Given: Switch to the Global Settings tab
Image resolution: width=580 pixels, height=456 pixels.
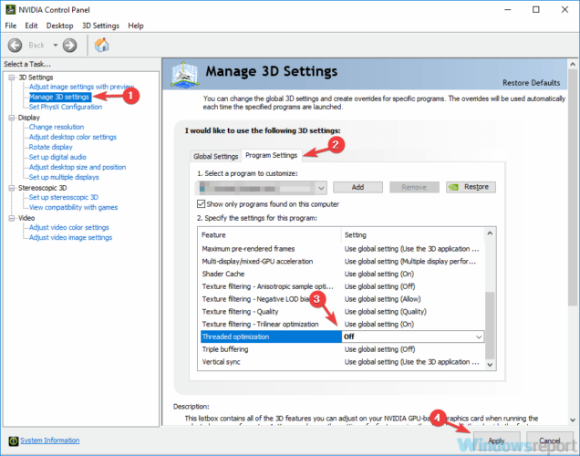Looking at the screenshot, I should [215, 157].
